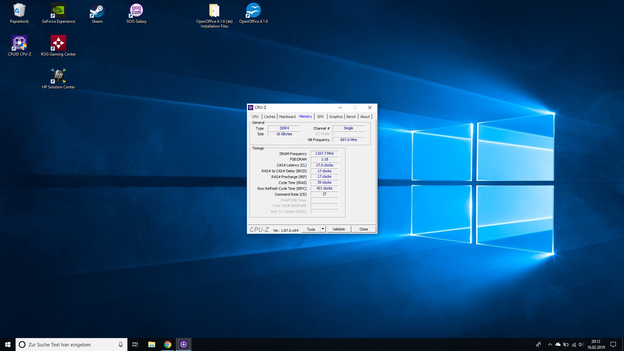Click the empty DC Mode field
Image resolution: width=624 pixels, height=351 pixels.
coord(348,134)
